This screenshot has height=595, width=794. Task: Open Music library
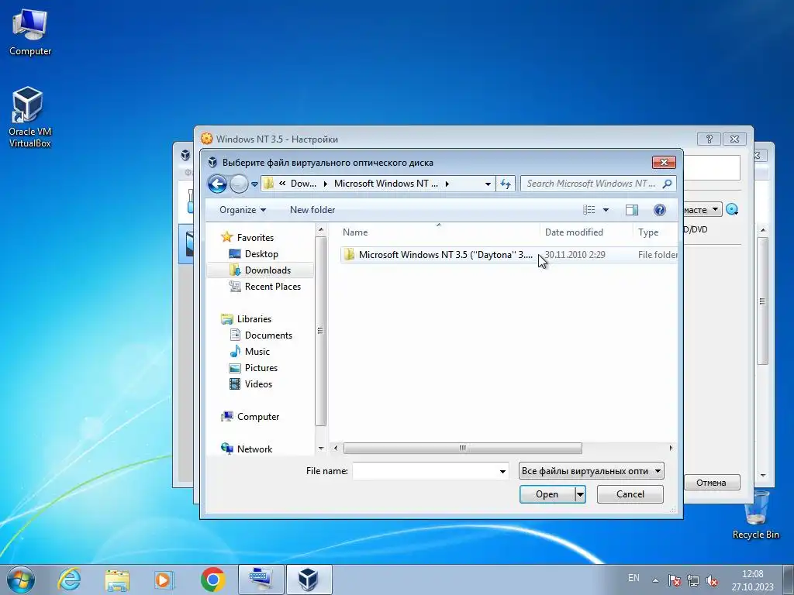pyautogui.click(x=250, y=351)
